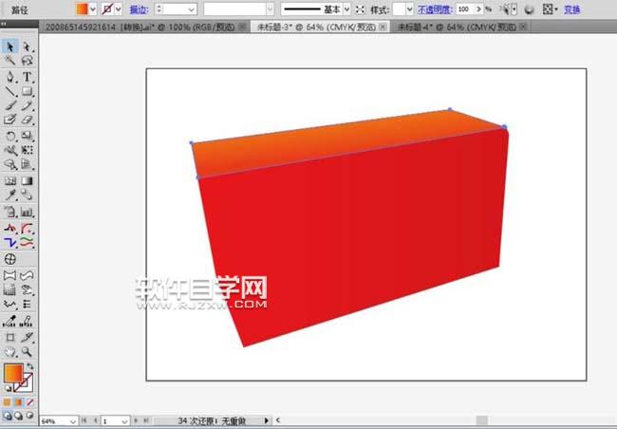
Task: Pick the Rectangle tool
Action: coord(27,91)
